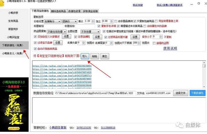Go to 发布商品 in the sidebar
This screenshot has width=207, height=134.
13,21
